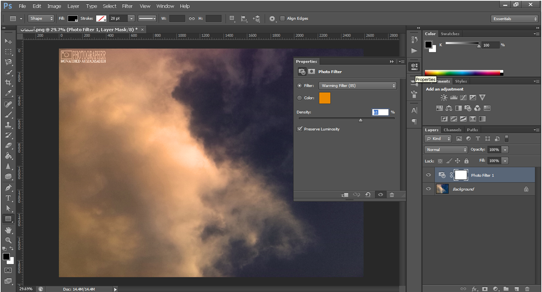The image size is (542, 292).
Task: Hide the Background layer
Action: click(429, 189)
